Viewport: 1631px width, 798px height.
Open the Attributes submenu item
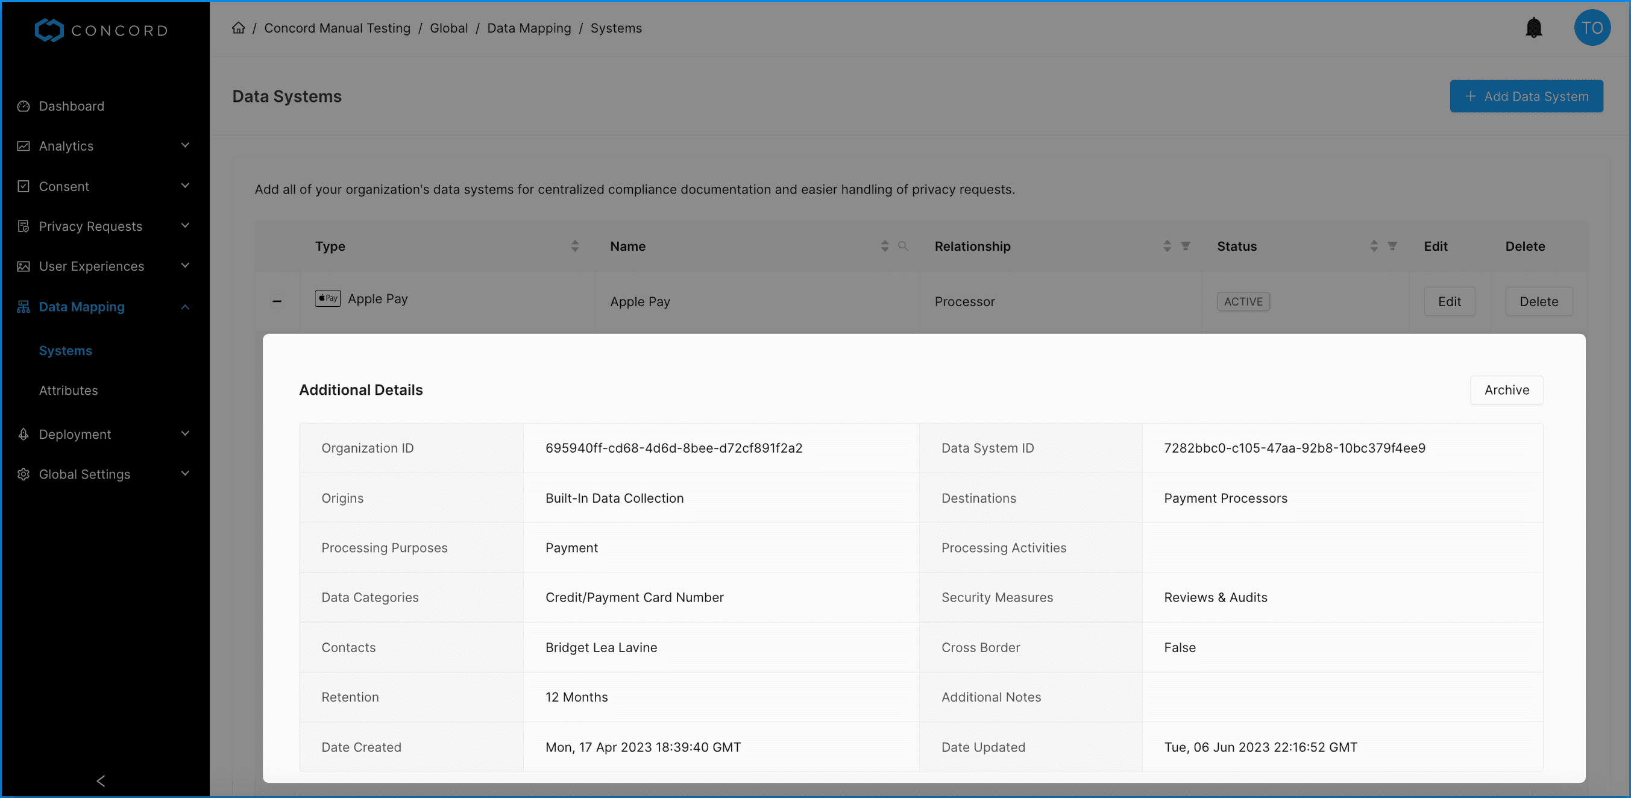[x=68, y=390]
